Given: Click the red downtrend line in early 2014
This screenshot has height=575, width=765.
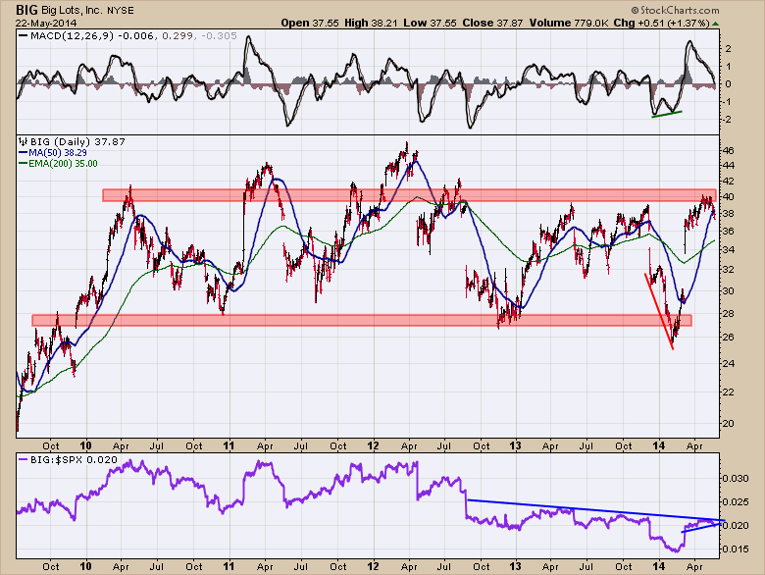Looking at the screenshot, I should click(659, 311).
